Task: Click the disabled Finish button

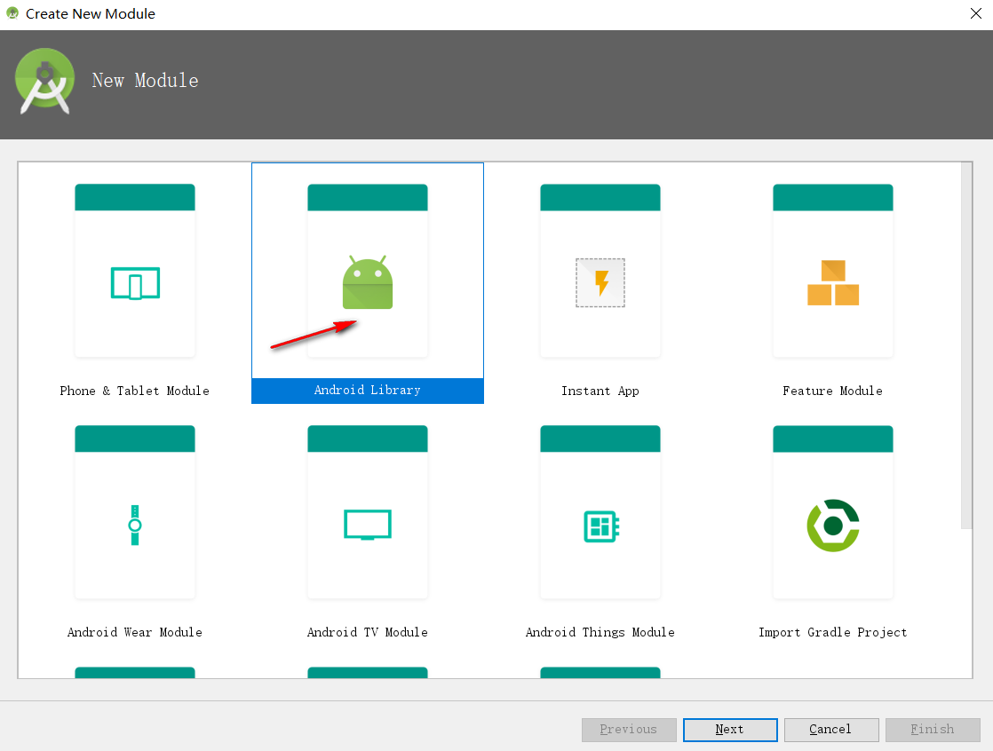Action: (933, 730)
